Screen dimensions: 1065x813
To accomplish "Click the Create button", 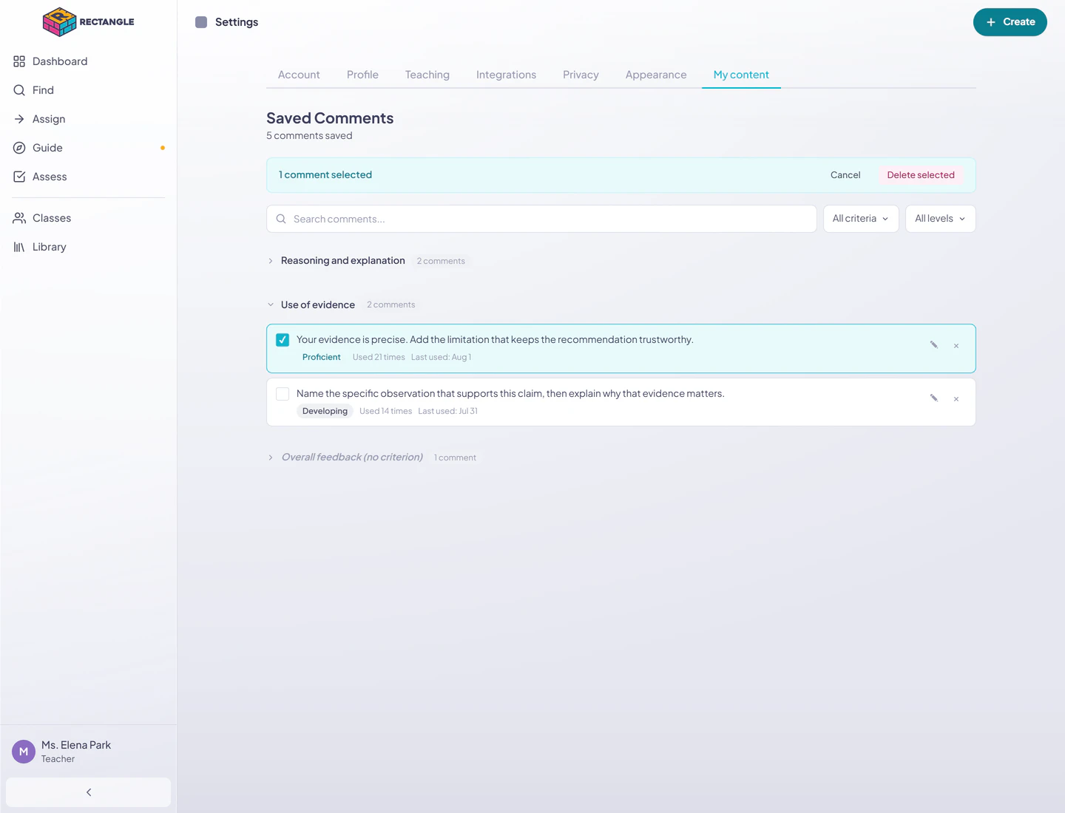I will pos(1010,22).
